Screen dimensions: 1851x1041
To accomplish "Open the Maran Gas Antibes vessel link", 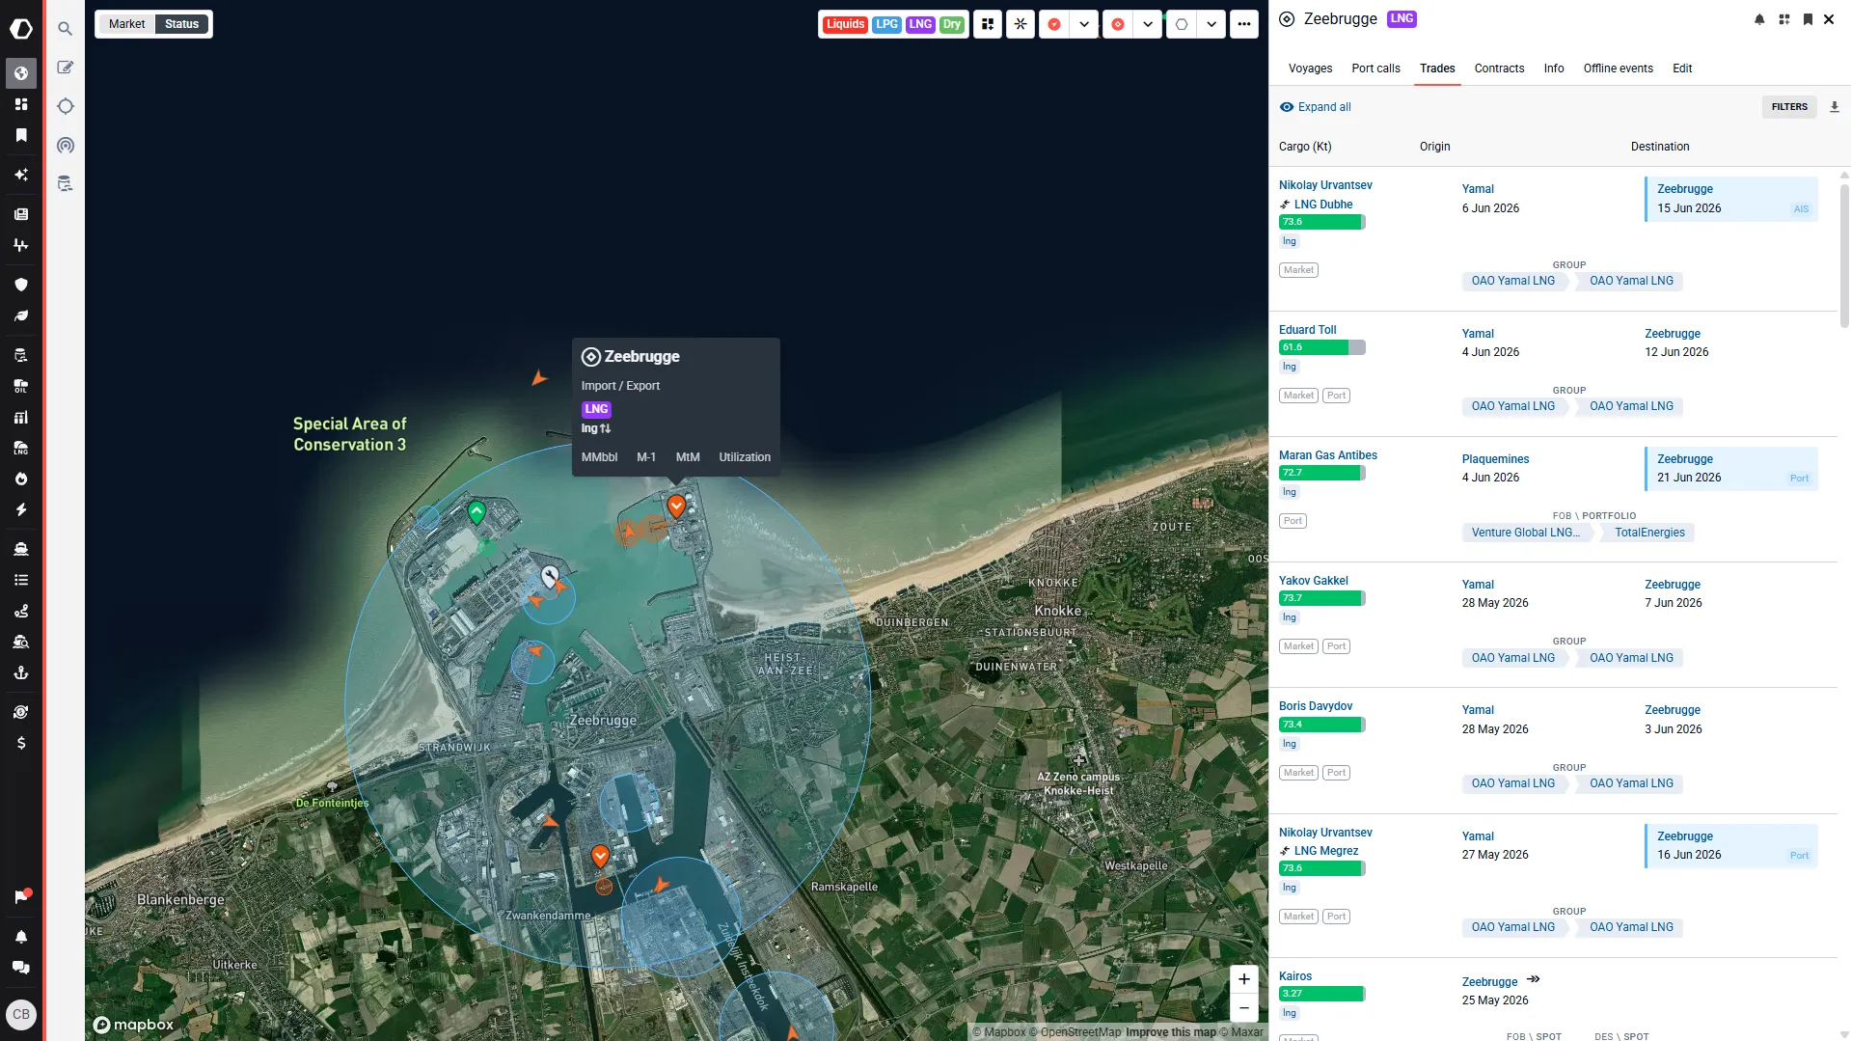I will (x=1327, y=455).
